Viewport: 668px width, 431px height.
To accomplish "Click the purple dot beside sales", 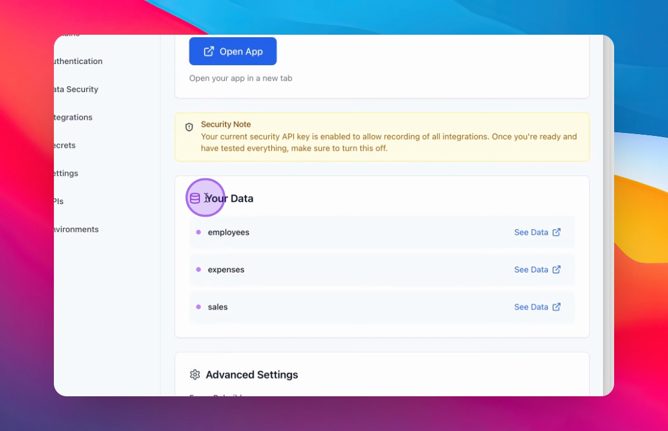I will (x=199, y=306).
